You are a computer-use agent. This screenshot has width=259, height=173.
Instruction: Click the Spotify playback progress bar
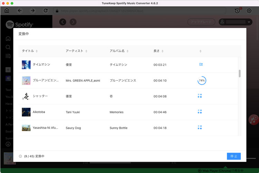pos(130,163)
